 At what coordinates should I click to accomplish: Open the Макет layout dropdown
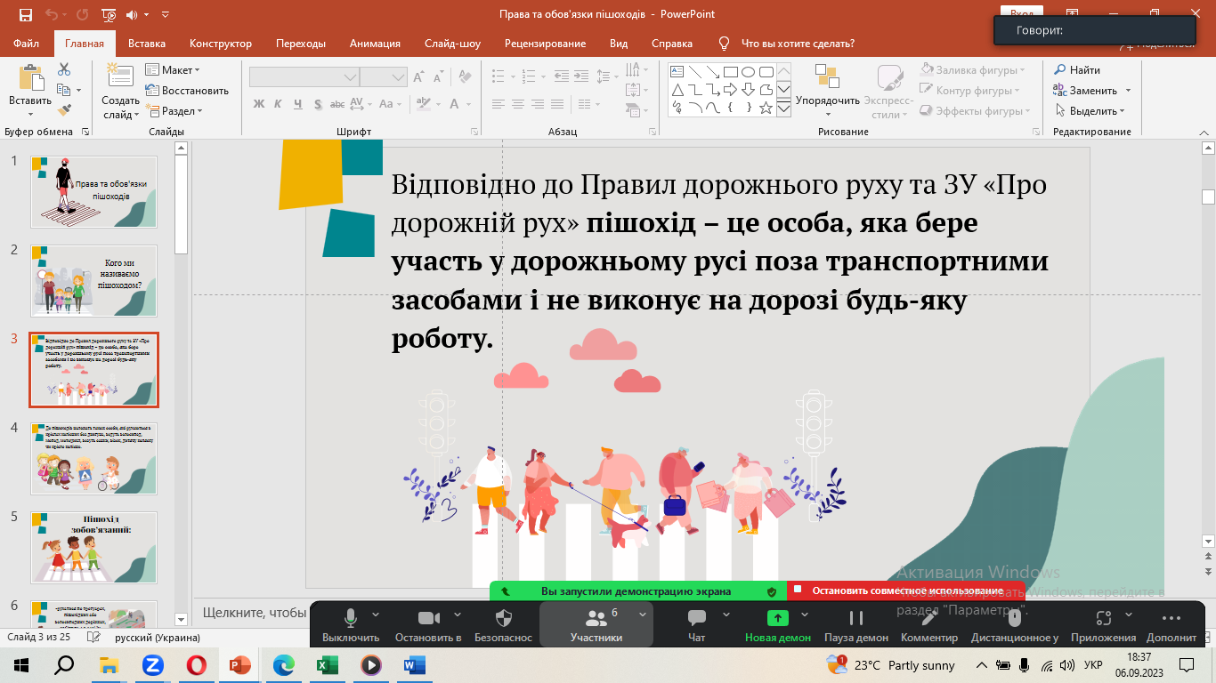click(174, 69)
